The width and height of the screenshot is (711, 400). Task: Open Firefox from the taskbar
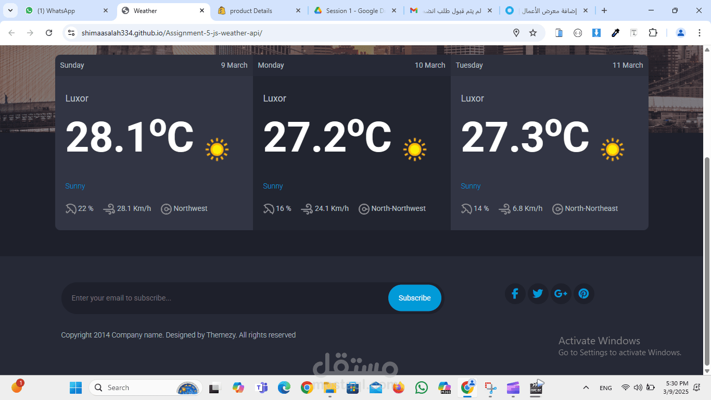(x=399, y=387)
